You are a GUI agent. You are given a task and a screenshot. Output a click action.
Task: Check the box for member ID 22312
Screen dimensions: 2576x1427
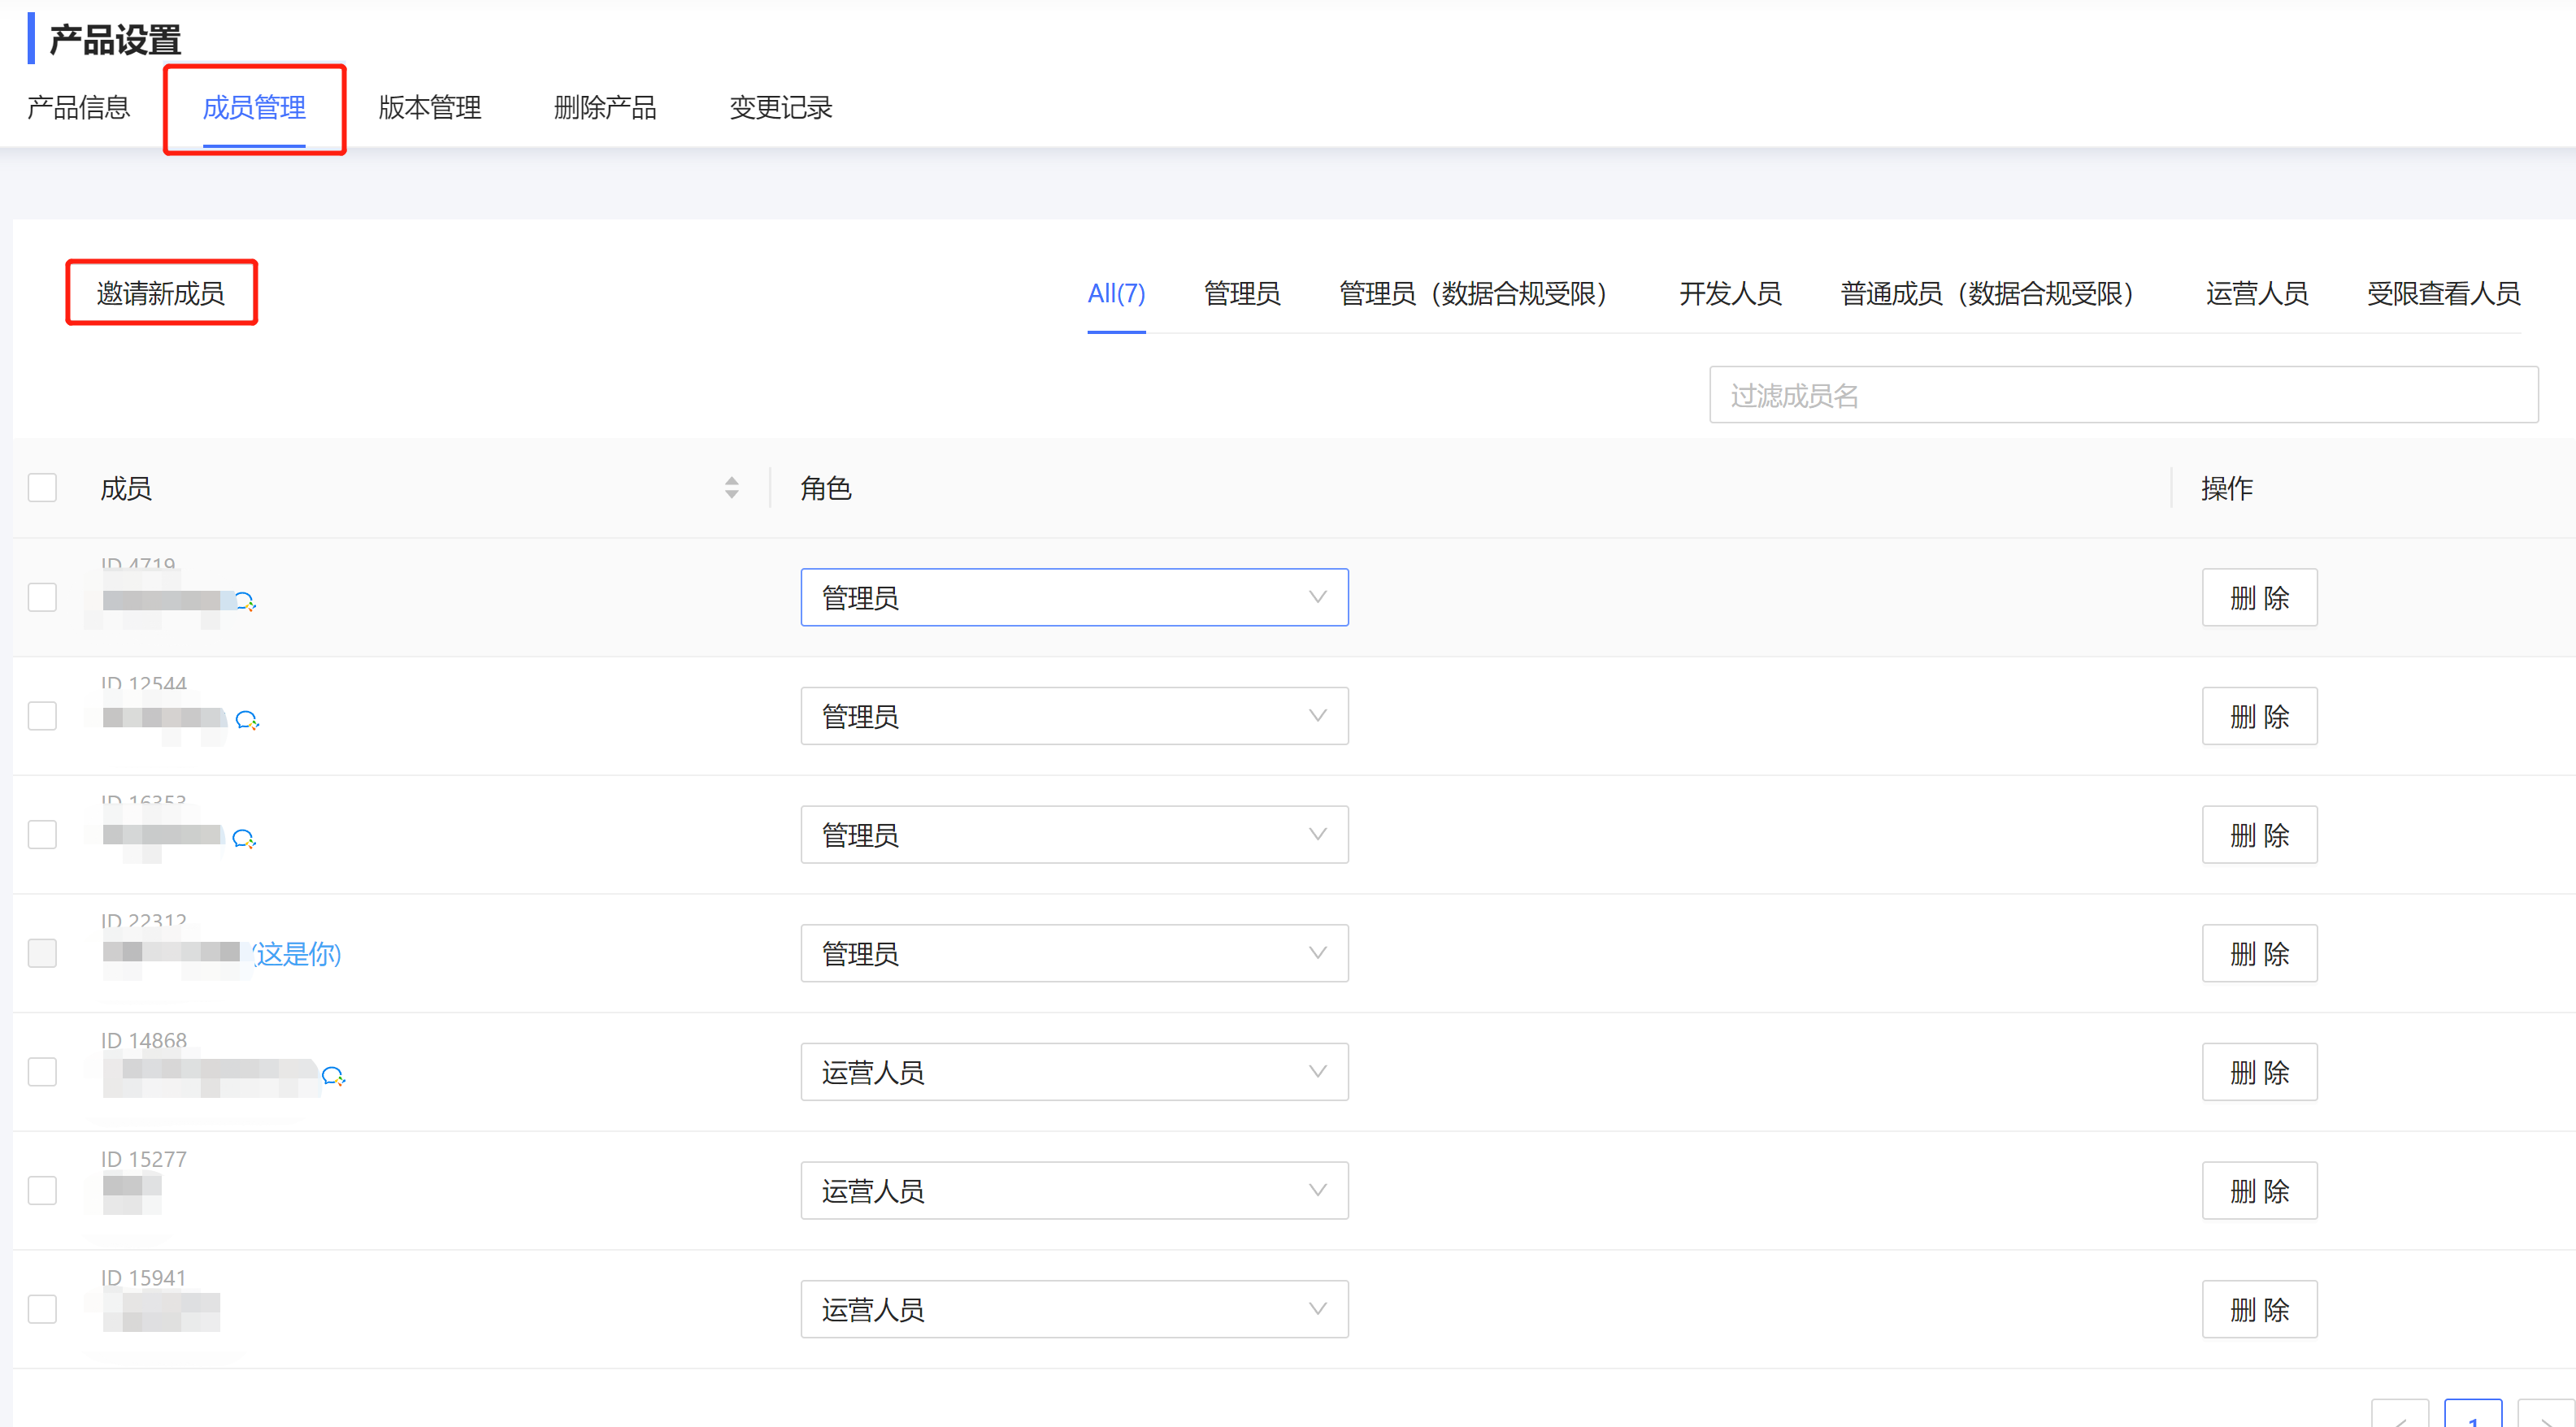pos(42,953)
